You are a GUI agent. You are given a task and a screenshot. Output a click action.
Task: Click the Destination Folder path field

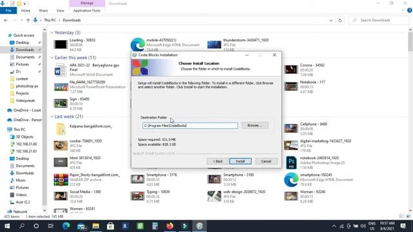[190, 126]
